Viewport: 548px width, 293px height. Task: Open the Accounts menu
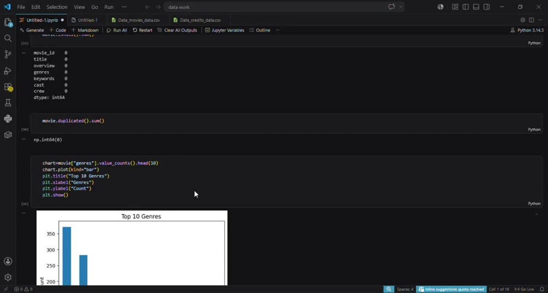pos(8,261)
